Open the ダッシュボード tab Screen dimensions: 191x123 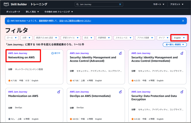13,12
